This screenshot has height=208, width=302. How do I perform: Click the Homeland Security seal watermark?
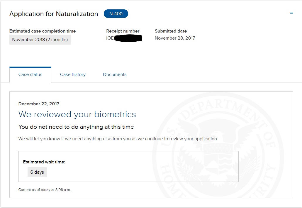pyautogui.click(x=223, y=147)
